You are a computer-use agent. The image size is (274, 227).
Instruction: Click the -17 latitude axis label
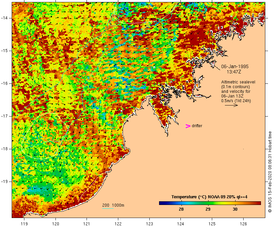click(4, 116)
